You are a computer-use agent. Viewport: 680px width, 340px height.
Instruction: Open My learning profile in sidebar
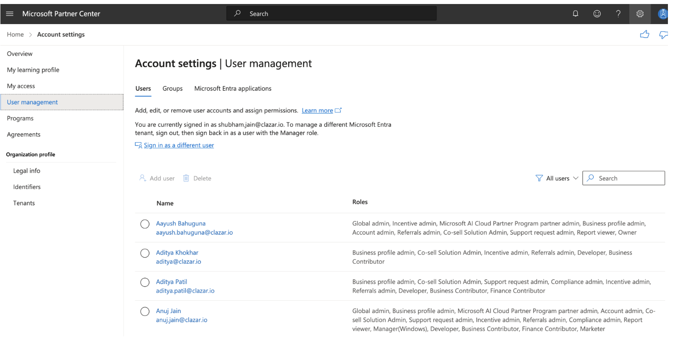click(33, 70)
